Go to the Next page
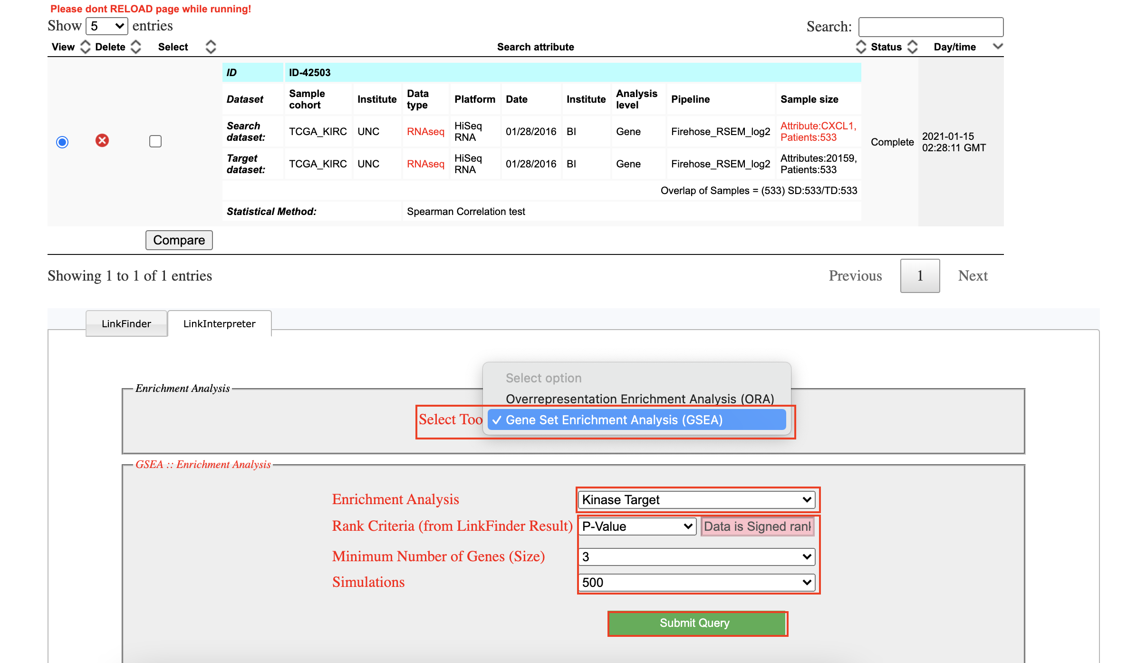This screenshot has height=663, width=1137. click(973, 276)
